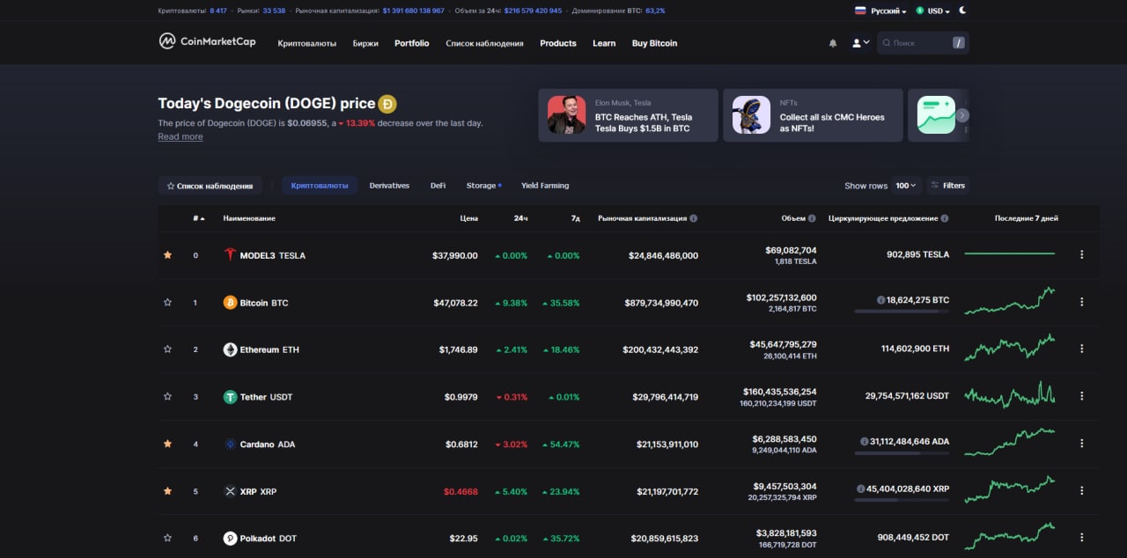The image size is (1127, 558).
Task: Open the three-dot menu for MODEL3 TESLA
Action: click(1081, 254)
